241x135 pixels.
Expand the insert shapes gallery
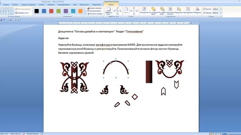14,14
